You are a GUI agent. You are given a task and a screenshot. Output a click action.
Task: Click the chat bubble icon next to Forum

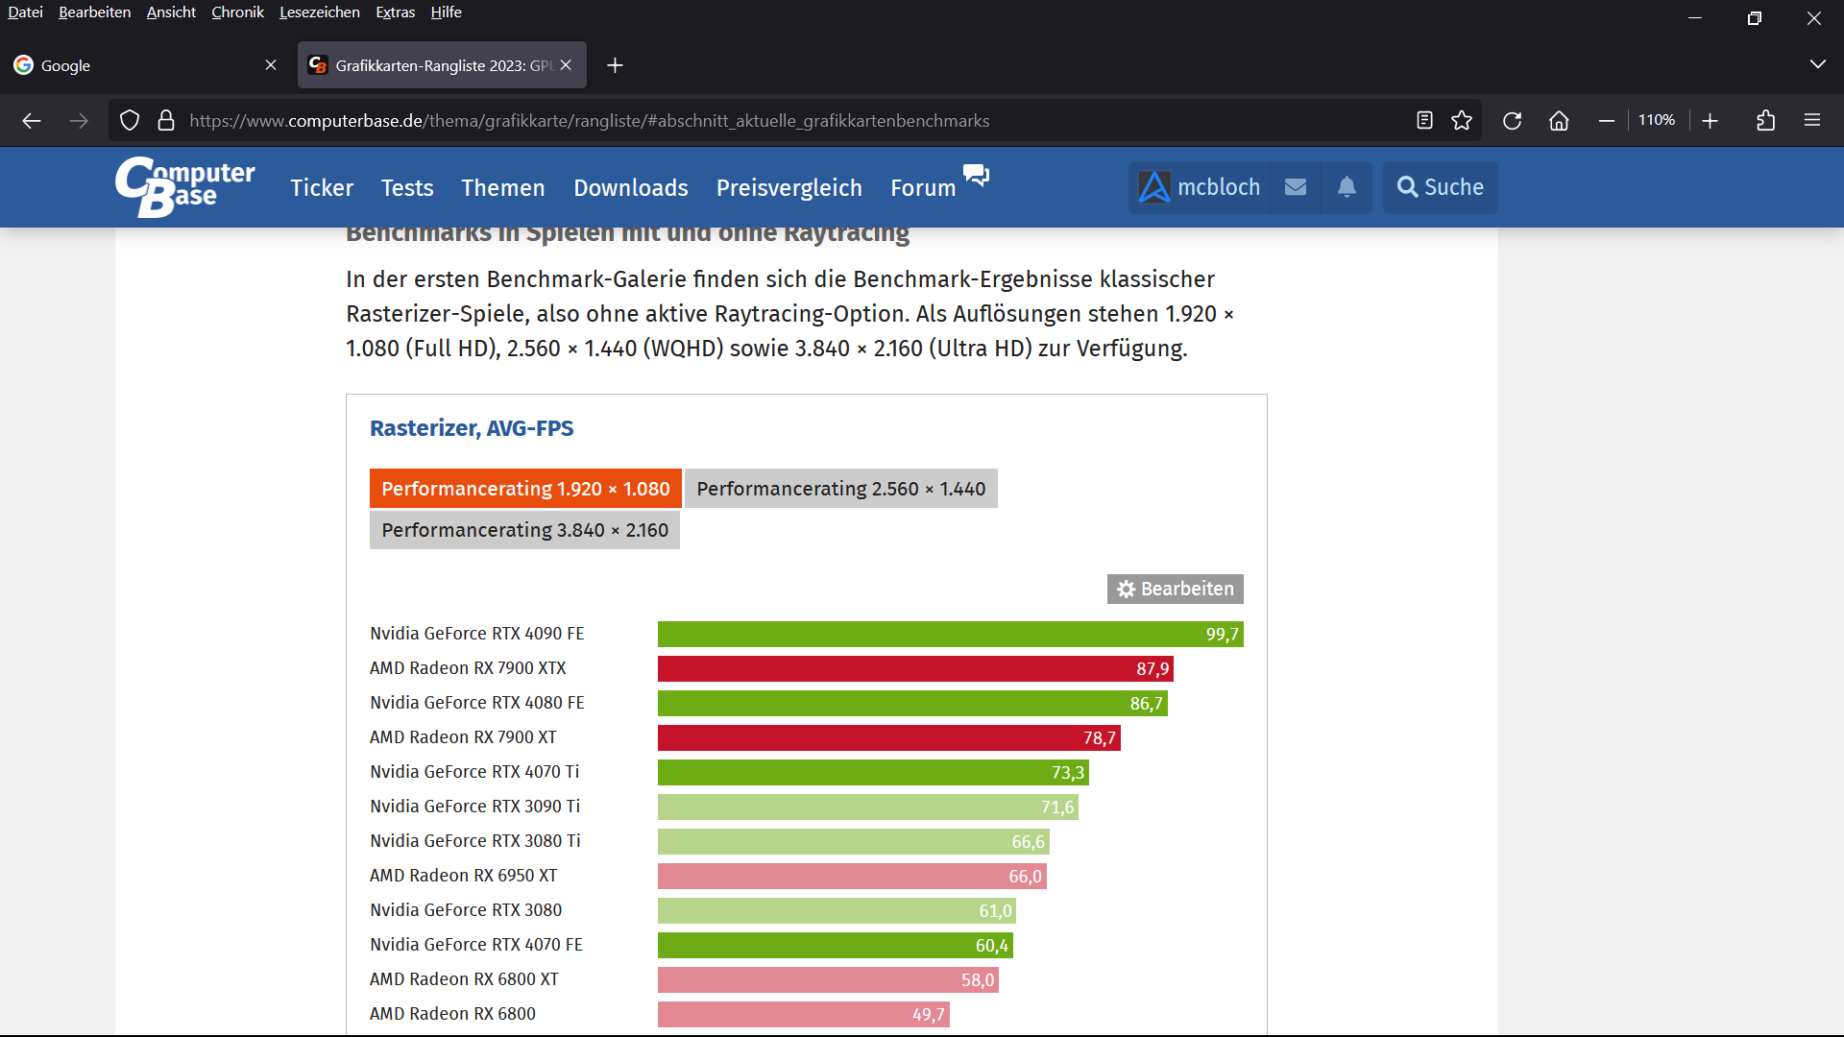pyautogui.click(x=976, y=175)
